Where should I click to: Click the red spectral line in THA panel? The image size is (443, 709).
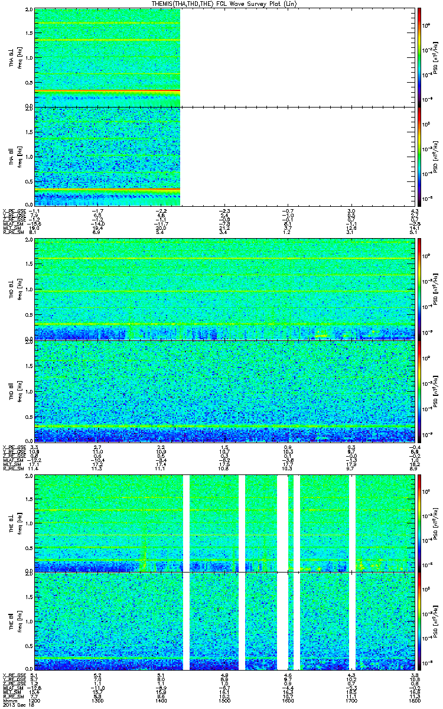108,91
